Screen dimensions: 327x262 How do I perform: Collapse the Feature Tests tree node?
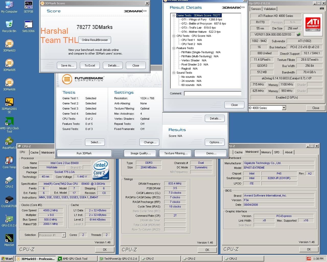[x=174, y=48]
